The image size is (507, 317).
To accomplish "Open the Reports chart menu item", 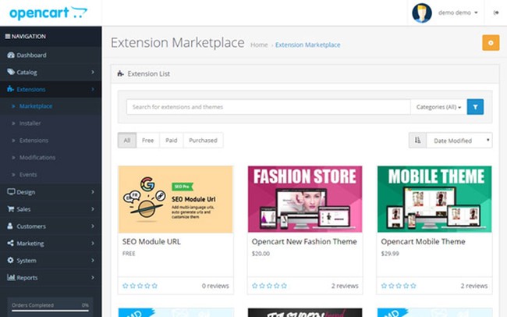I will [28, 277].
